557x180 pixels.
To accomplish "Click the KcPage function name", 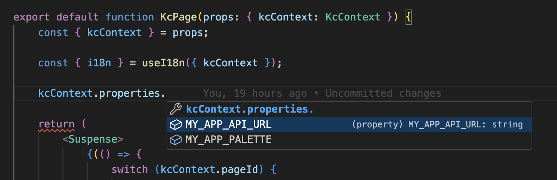I will coord(178,17).
